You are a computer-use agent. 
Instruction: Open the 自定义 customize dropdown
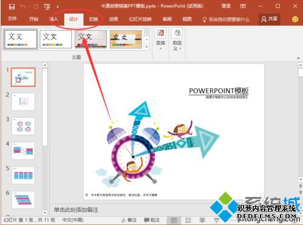tap(177, 40)
